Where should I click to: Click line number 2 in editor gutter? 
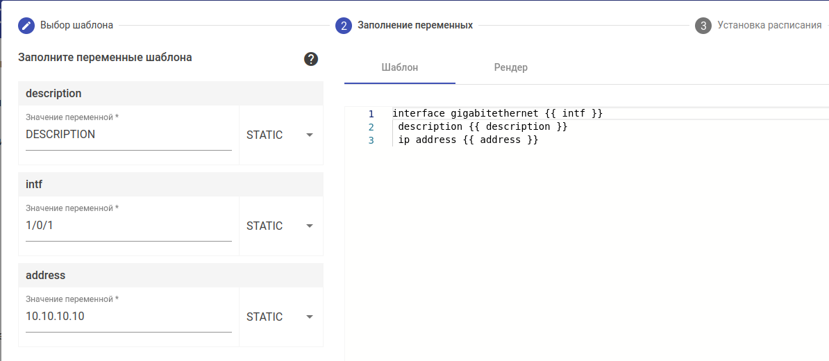coord(371,127)
